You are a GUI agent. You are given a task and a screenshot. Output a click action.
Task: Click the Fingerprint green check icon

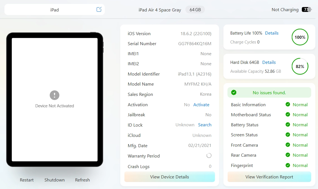[x=288, y=165]
